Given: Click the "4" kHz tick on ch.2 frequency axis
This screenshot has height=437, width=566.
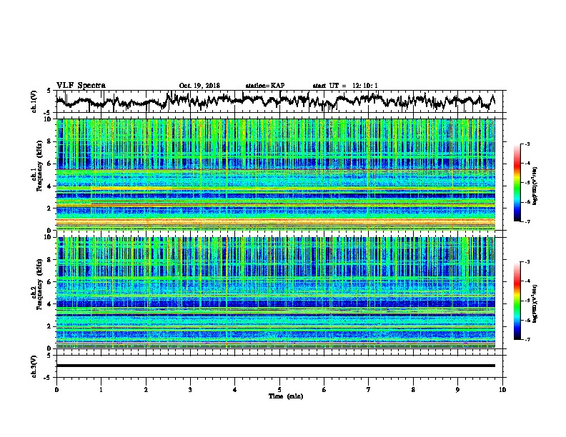Looking at the screenshot, I should 49,304.
